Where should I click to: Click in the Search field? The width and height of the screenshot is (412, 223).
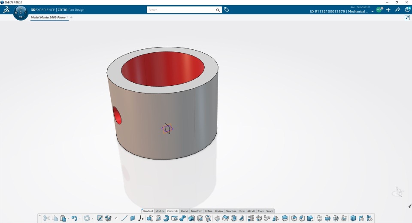[x=181, y=10]
